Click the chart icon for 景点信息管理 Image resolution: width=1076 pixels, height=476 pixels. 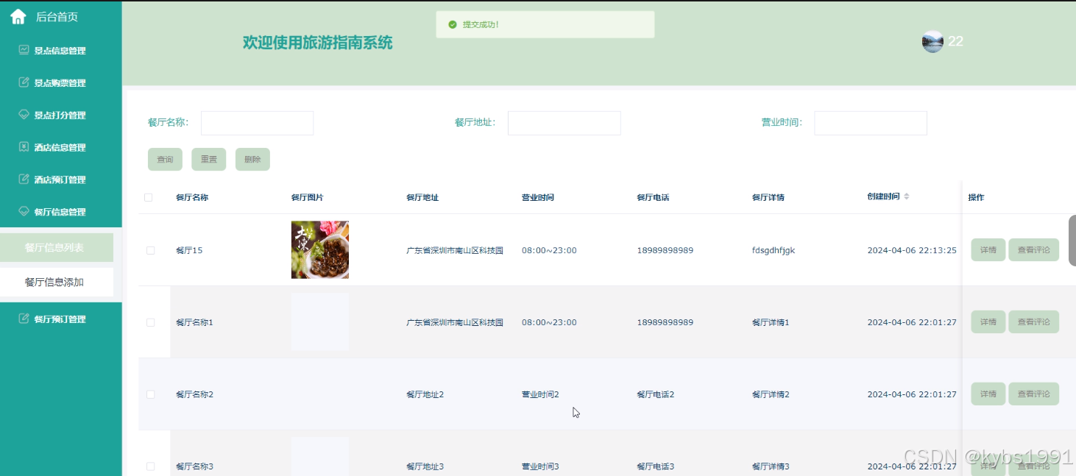[24, 50]
